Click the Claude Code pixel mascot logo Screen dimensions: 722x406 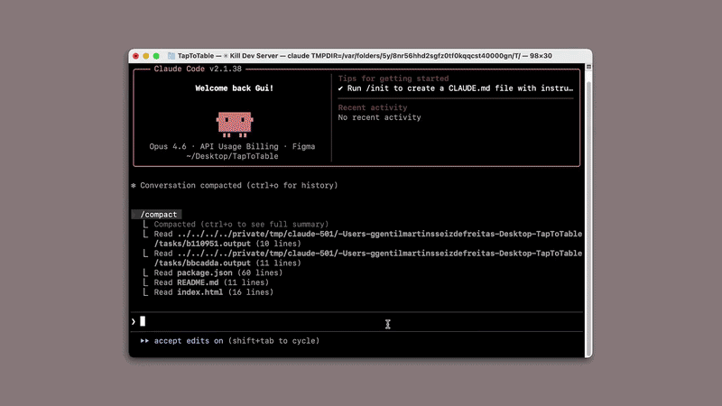pyautogui.click(x=235, y=125)
